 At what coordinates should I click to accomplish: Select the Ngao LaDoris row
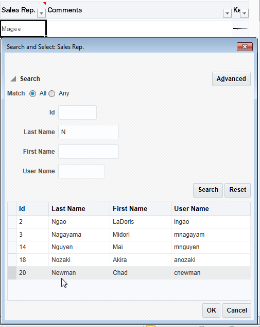point(129,222)
